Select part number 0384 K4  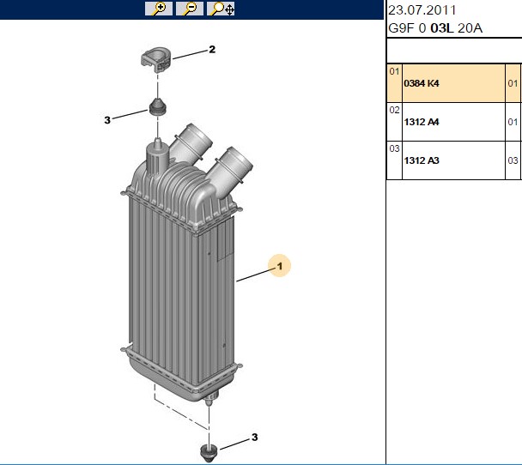tap(422, 83)
